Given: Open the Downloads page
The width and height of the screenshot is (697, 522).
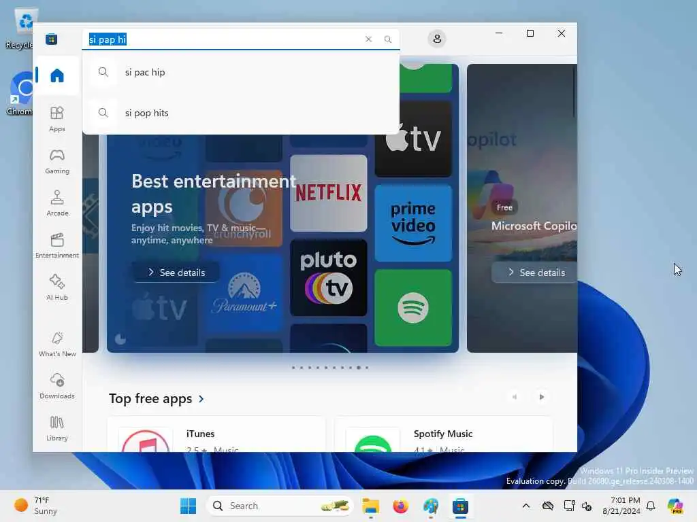Looking at the screenshot, I should 57,386.
